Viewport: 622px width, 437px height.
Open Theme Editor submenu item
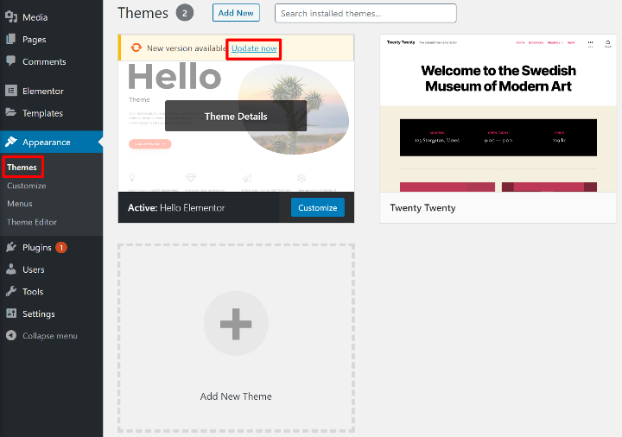pos(32,222)
